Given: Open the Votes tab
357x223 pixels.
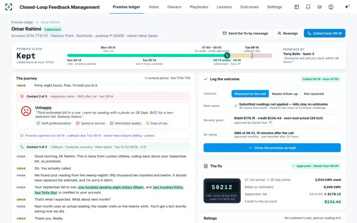Looking at the screenshot, I should click(x=154, y=7).
